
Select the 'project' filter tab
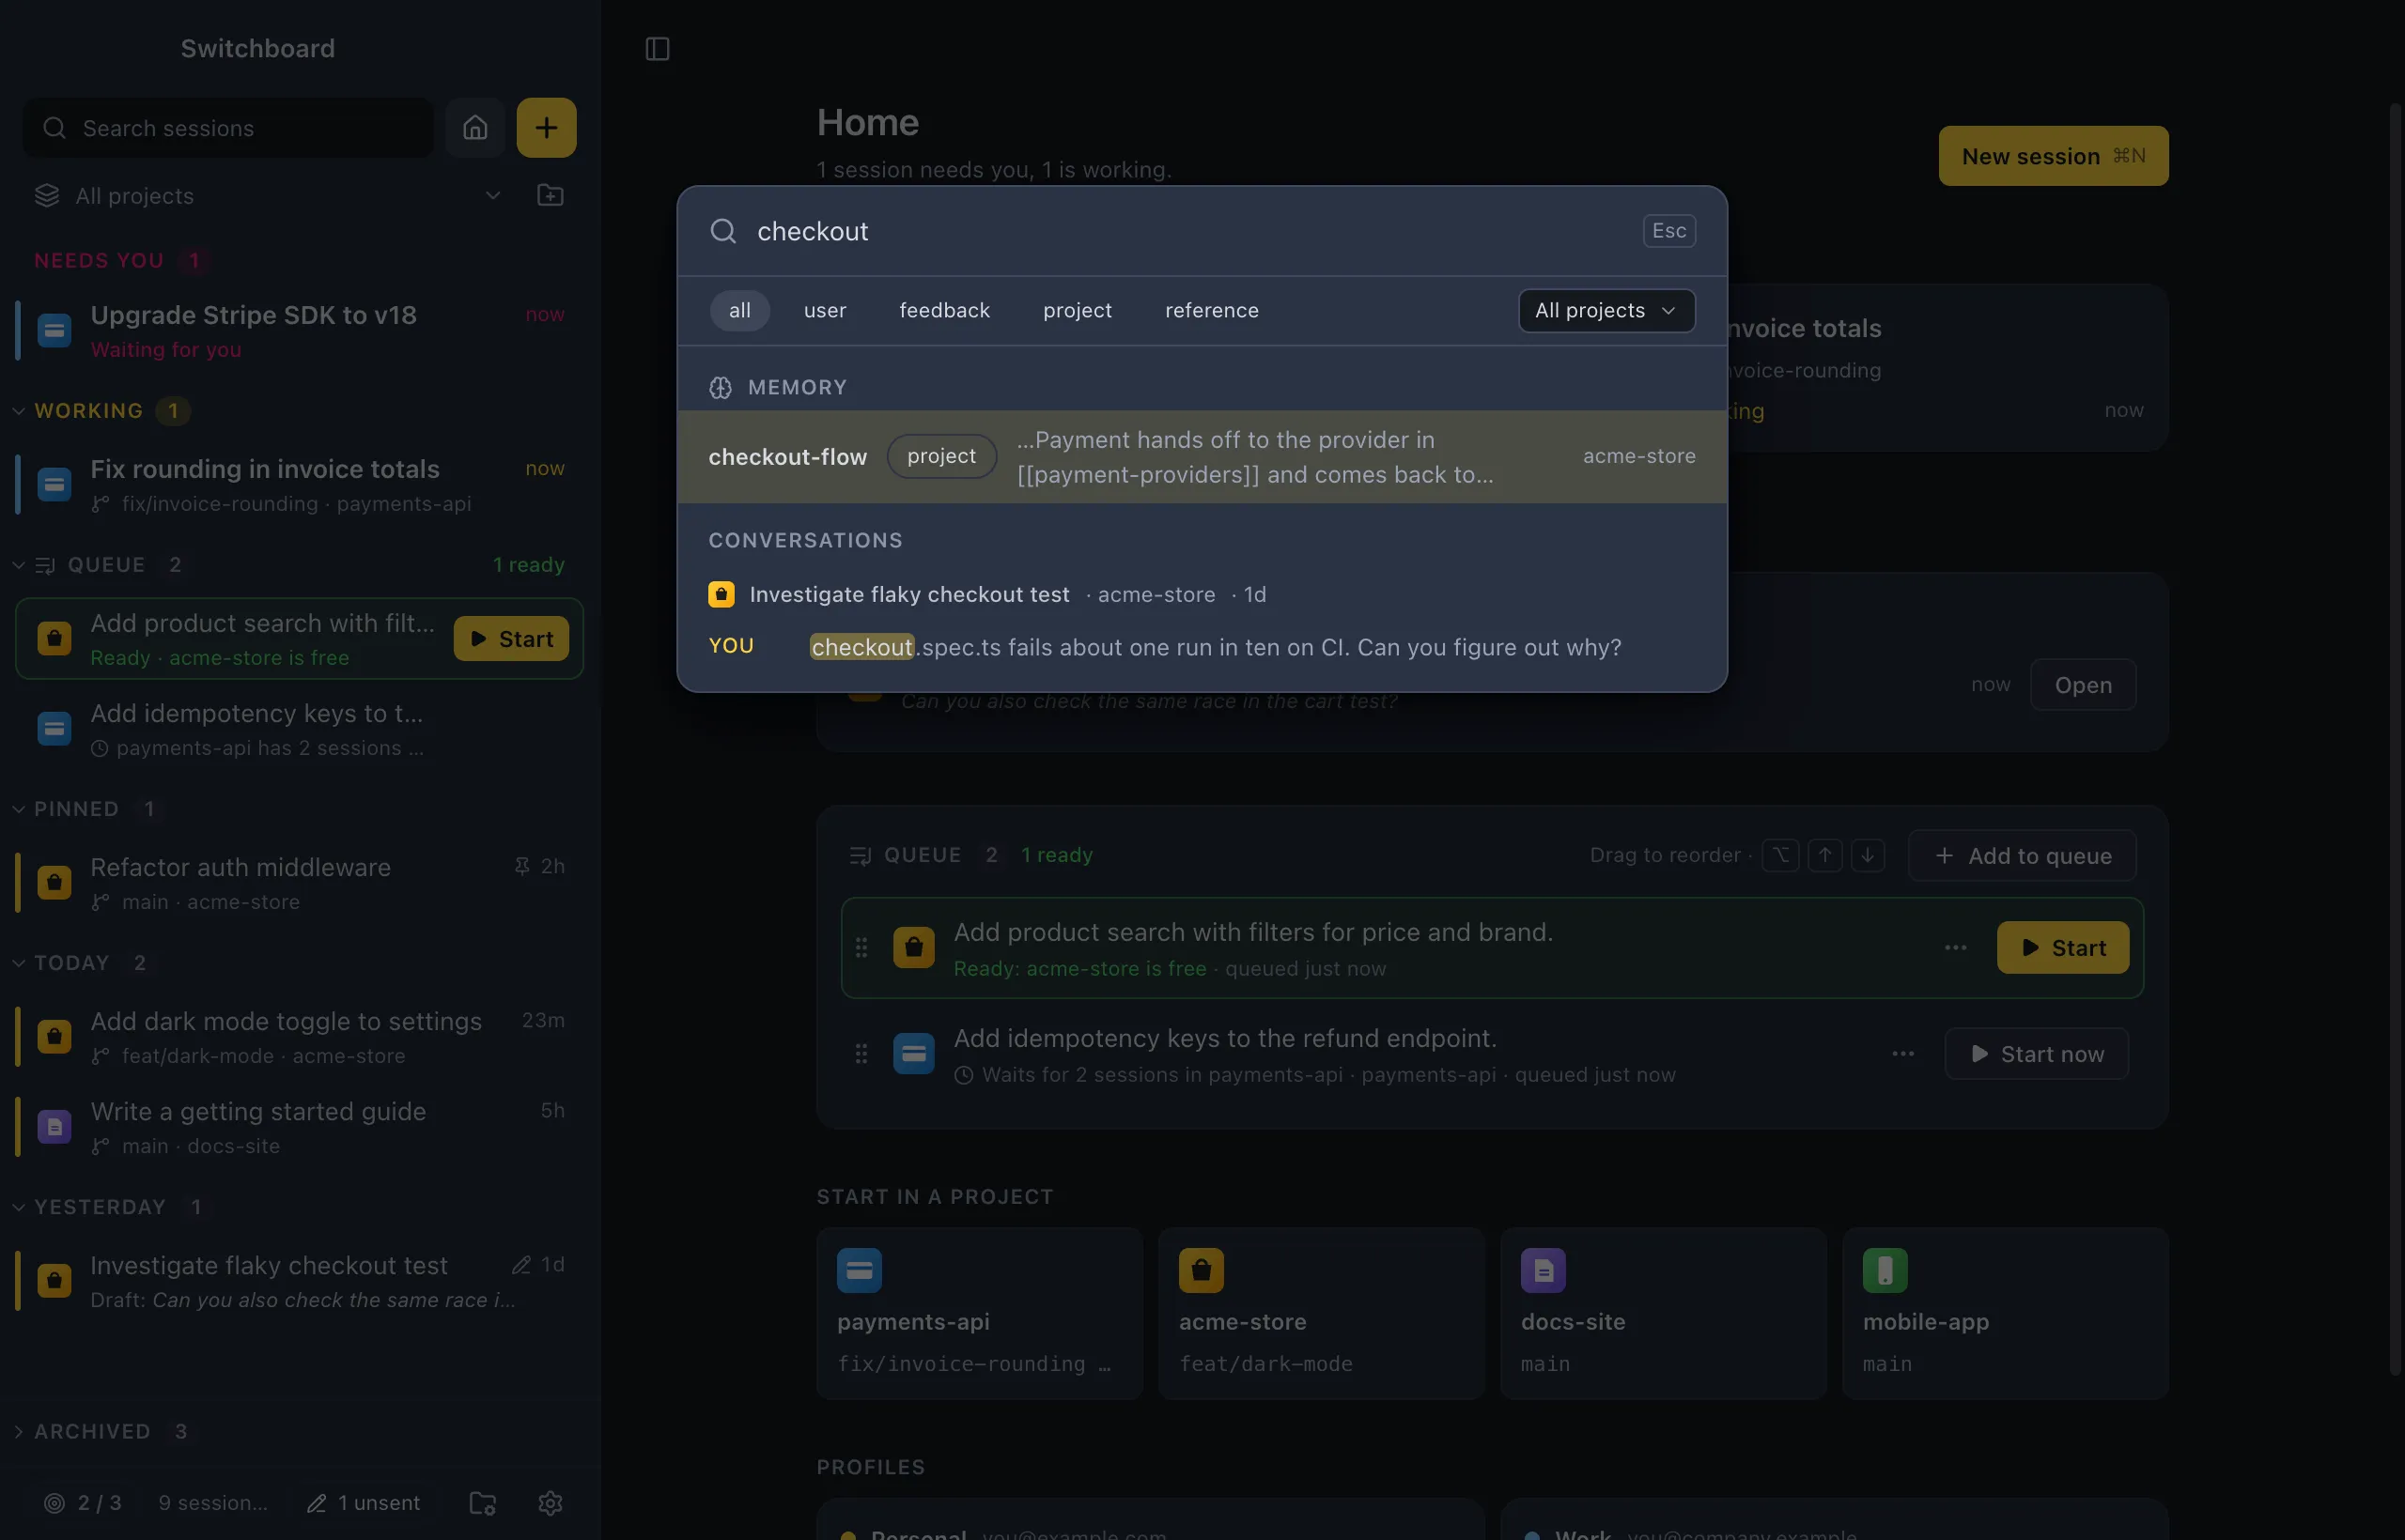1078,311
